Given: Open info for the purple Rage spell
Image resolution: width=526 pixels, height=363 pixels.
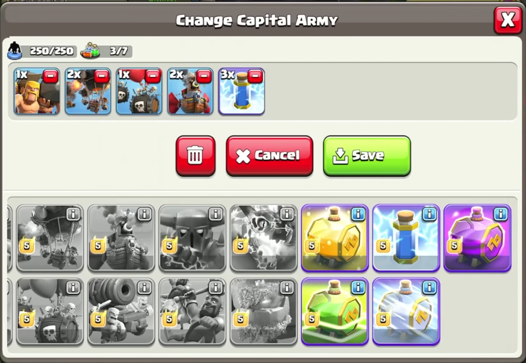Looking at the screenshot, I should tap(501, 214).
